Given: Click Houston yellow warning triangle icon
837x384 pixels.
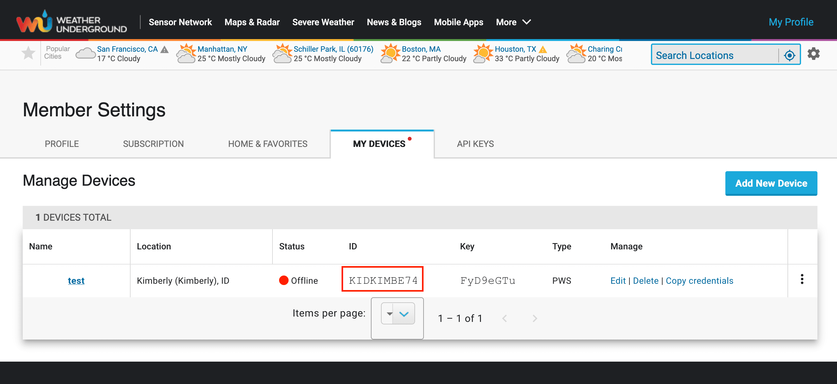Looking at the screenshot, I should (x=543, y=49).
